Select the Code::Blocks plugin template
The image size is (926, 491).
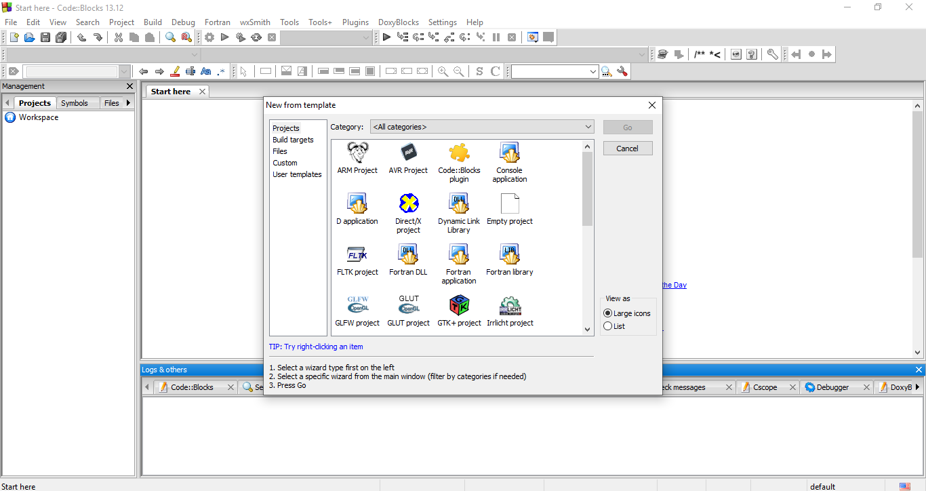(459, 162)
